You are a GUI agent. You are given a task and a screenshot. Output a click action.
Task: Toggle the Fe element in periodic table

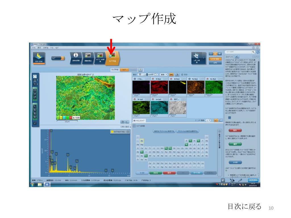pyautogui.click(x=166, y=148)
